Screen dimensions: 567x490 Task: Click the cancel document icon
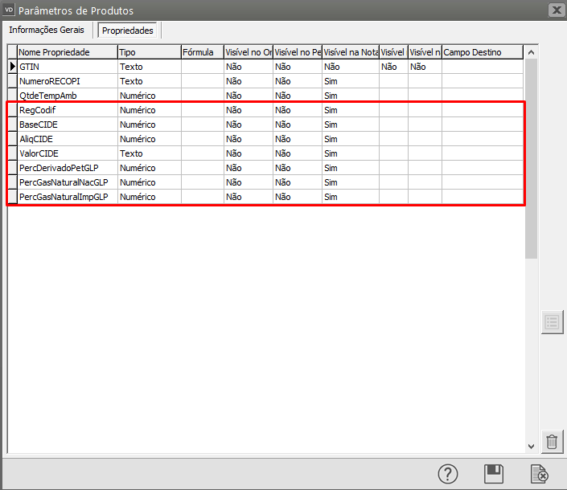pos(539,474)
